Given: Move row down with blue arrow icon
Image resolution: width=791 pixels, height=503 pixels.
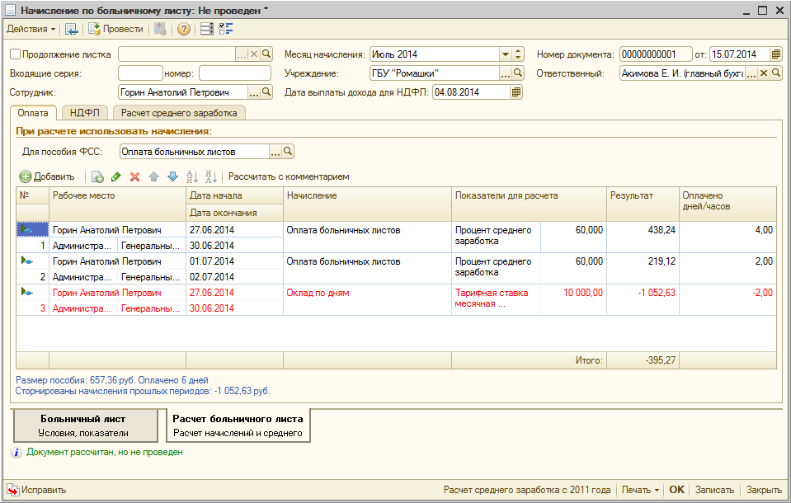Looking at the screenshot, I should point(172,176).
